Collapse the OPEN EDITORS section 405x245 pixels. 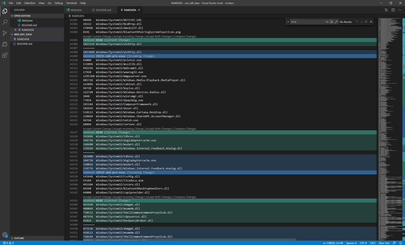click(x=37, y=16)
